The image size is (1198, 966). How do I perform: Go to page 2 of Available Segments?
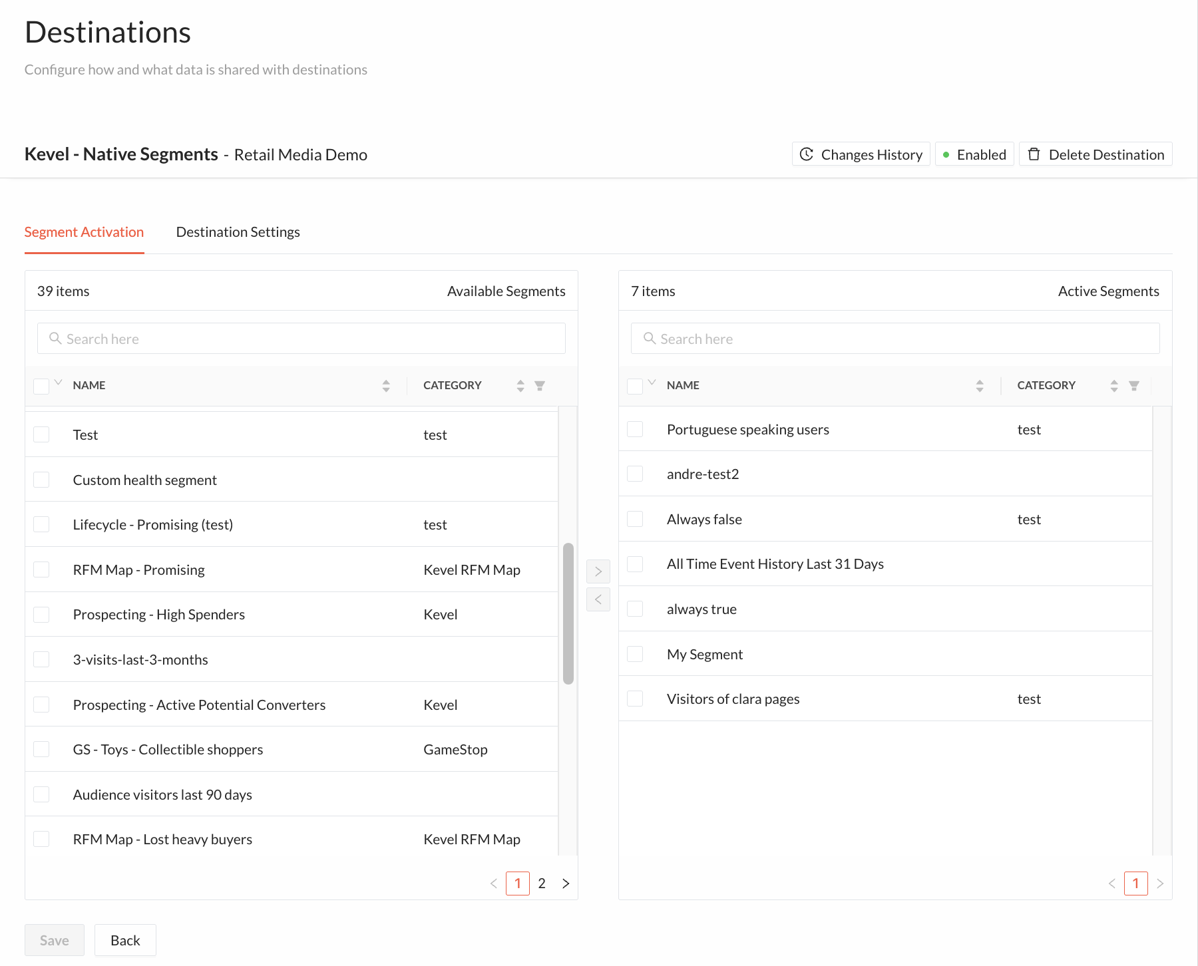(x=542, y=884)
